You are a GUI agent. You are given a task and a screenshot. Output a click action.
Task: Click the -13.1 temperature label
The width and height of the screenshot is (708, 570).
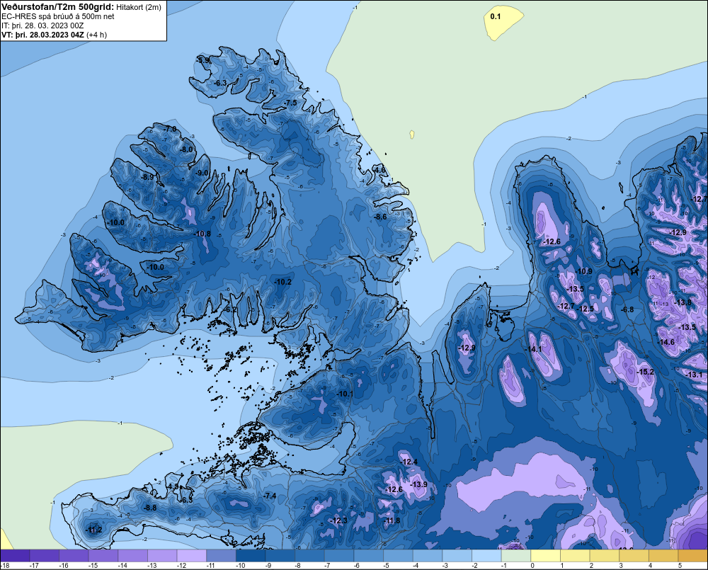click(x=694, y=375)
